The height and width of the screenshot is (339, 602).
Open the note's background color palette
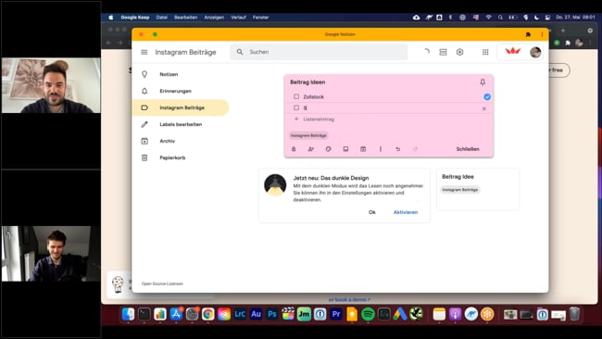point(328,149)
